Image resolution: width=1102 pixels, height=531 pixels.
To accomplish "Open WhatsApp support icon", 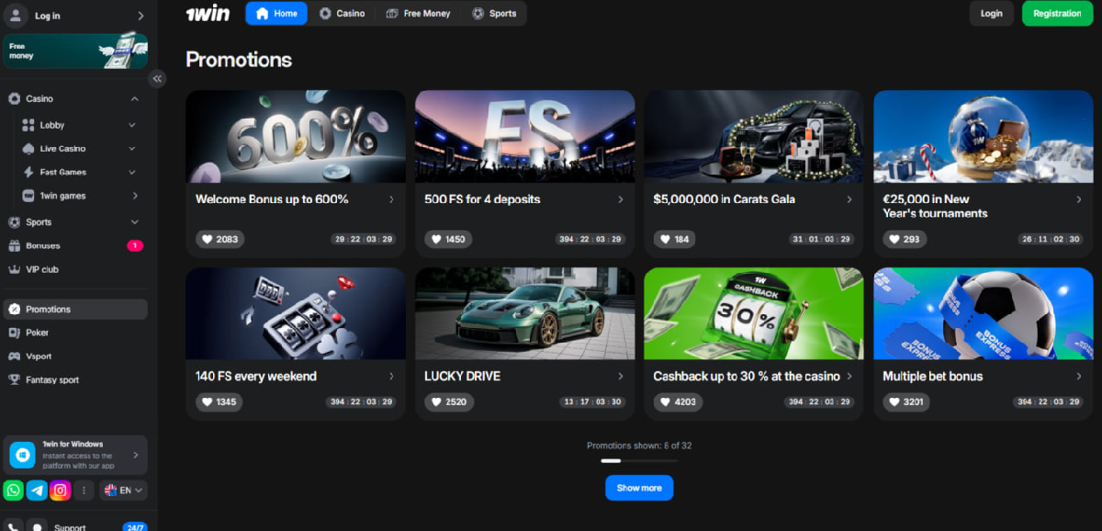I will [x=13, y=491].
